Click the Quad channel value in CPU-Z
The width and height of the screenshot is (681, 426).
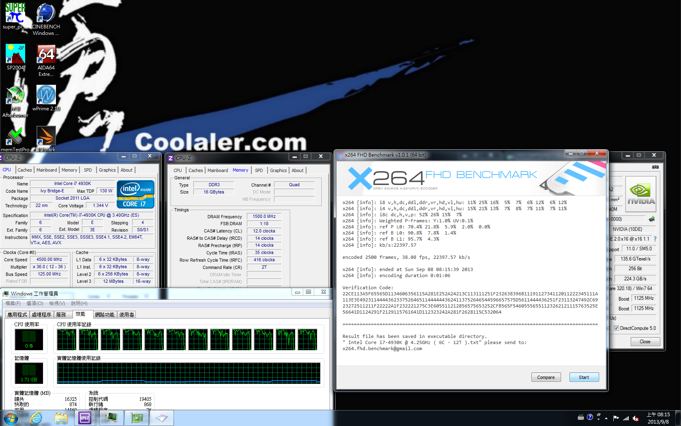294,185
